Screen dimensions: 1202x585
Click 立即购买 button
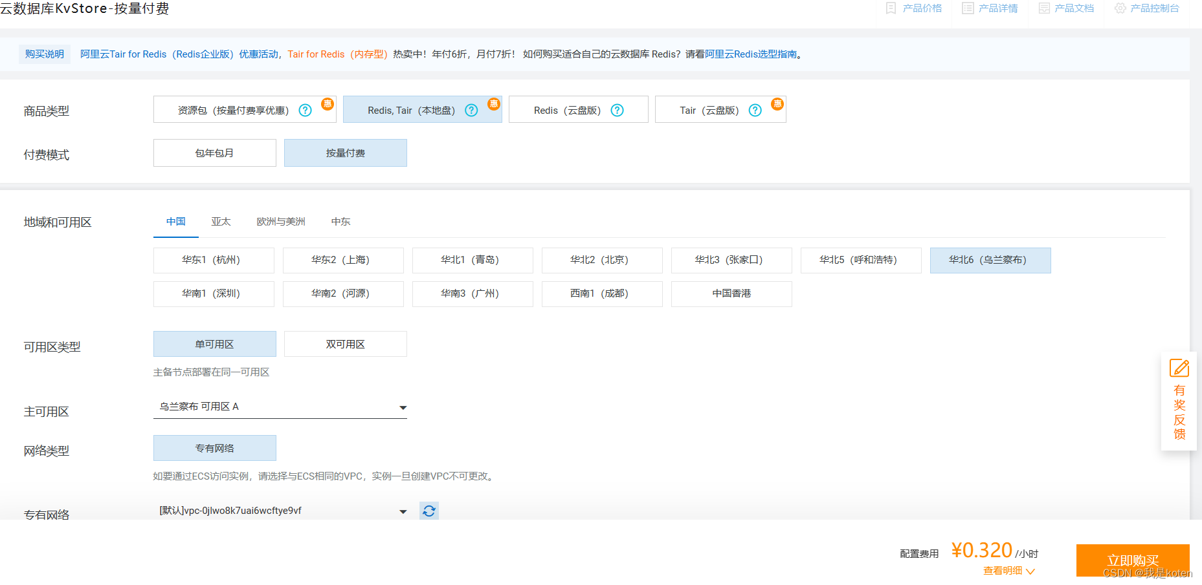tap(1133, 560)
